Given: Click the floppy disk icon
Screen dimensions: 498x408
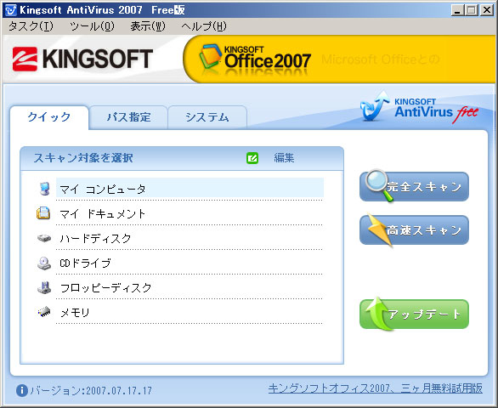Looking at the screenshot, I should coord(44,287).
